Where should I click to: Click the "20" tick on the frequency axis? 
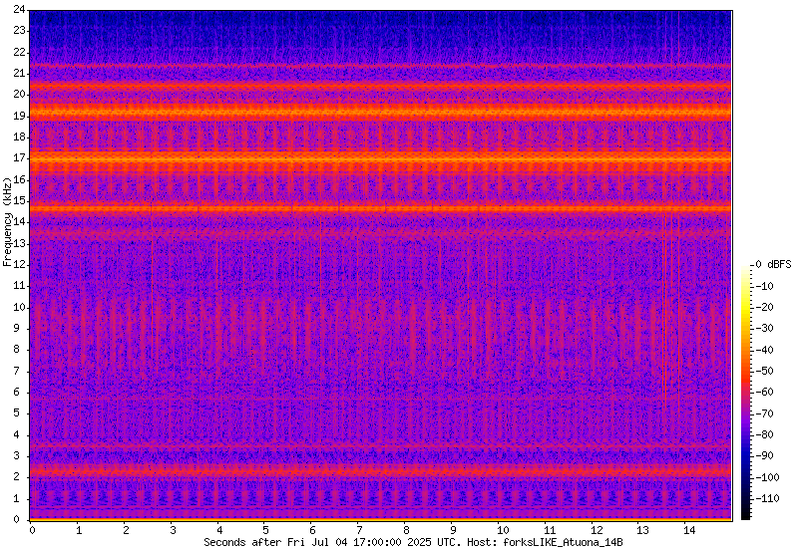[19, 95]
